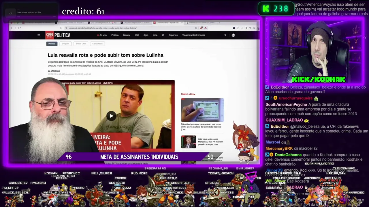
Task: Click headline 'Lula reavalia rota e pode subir tom'
Action: (x=106, y=55)
